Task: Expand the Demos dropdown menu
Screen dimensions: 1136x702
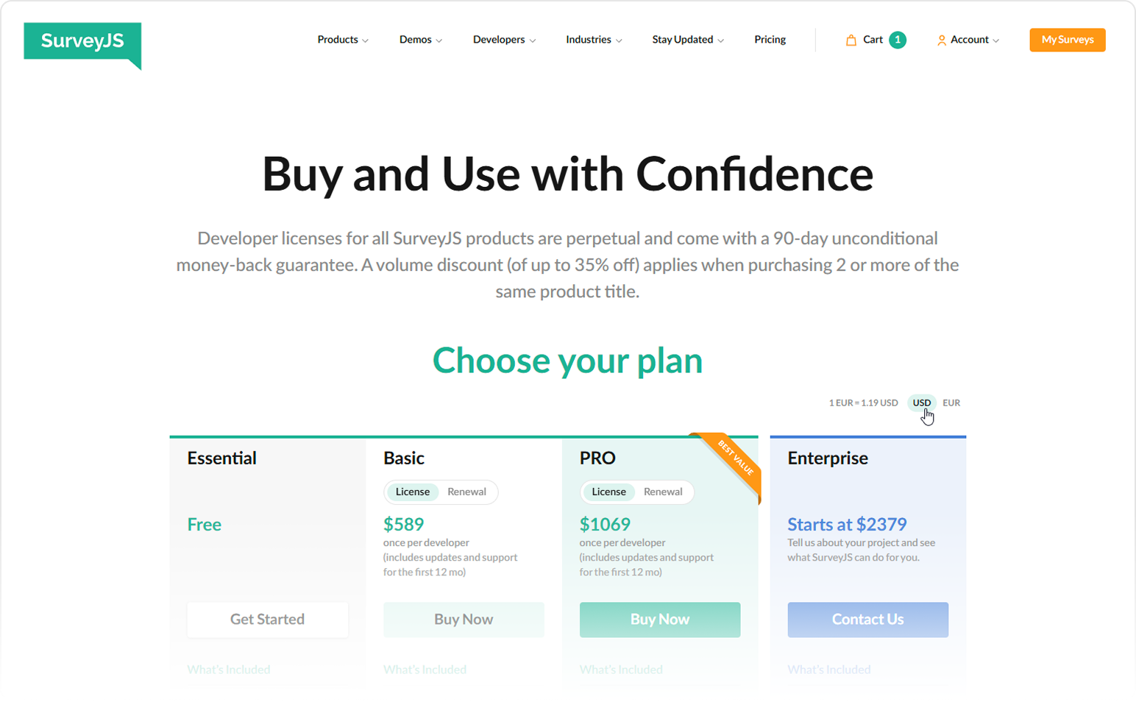Action: coord(420,40)
